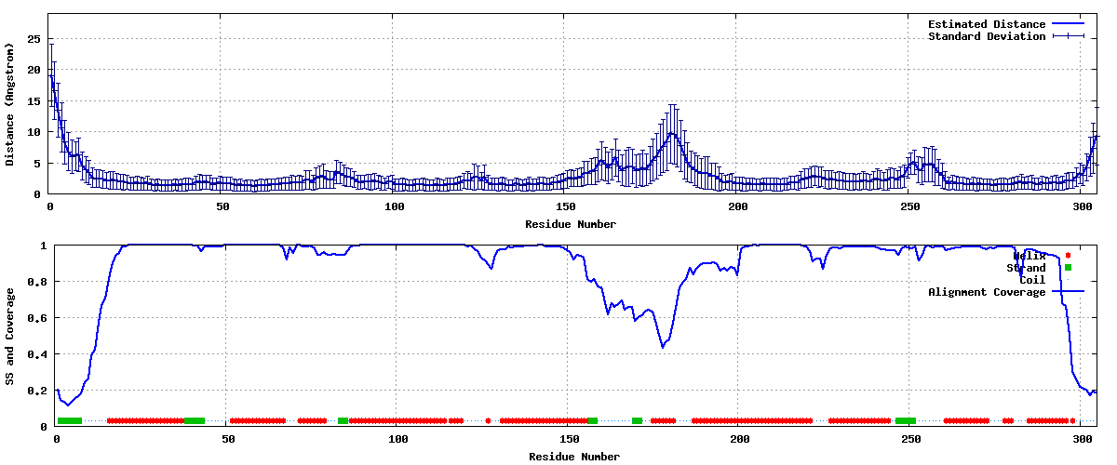Click the 'Alignment Coverage' legend entry
The width and height of the screenshot is (1117, 465).
tap(987, 292)
